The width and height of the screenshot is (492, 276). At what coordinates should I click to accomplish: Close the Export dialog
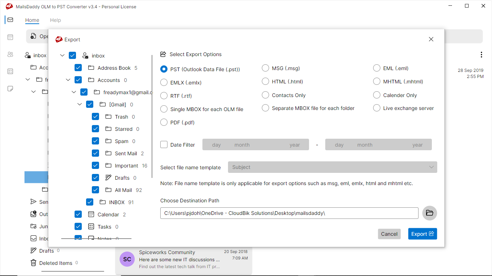(x=431, y=39)
